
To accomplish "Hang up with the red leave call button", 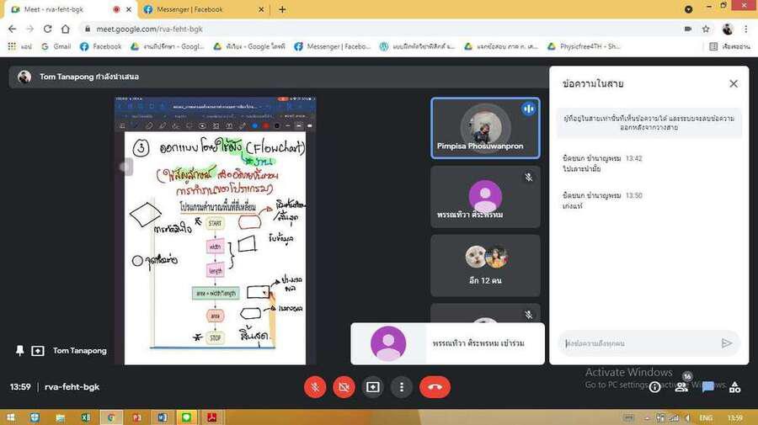I will coord(435,387).
